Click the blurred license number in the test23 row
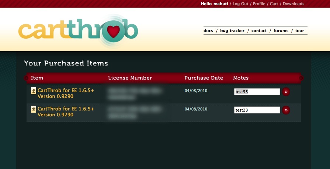Viewport: 330px width, 169px height. 135,112
